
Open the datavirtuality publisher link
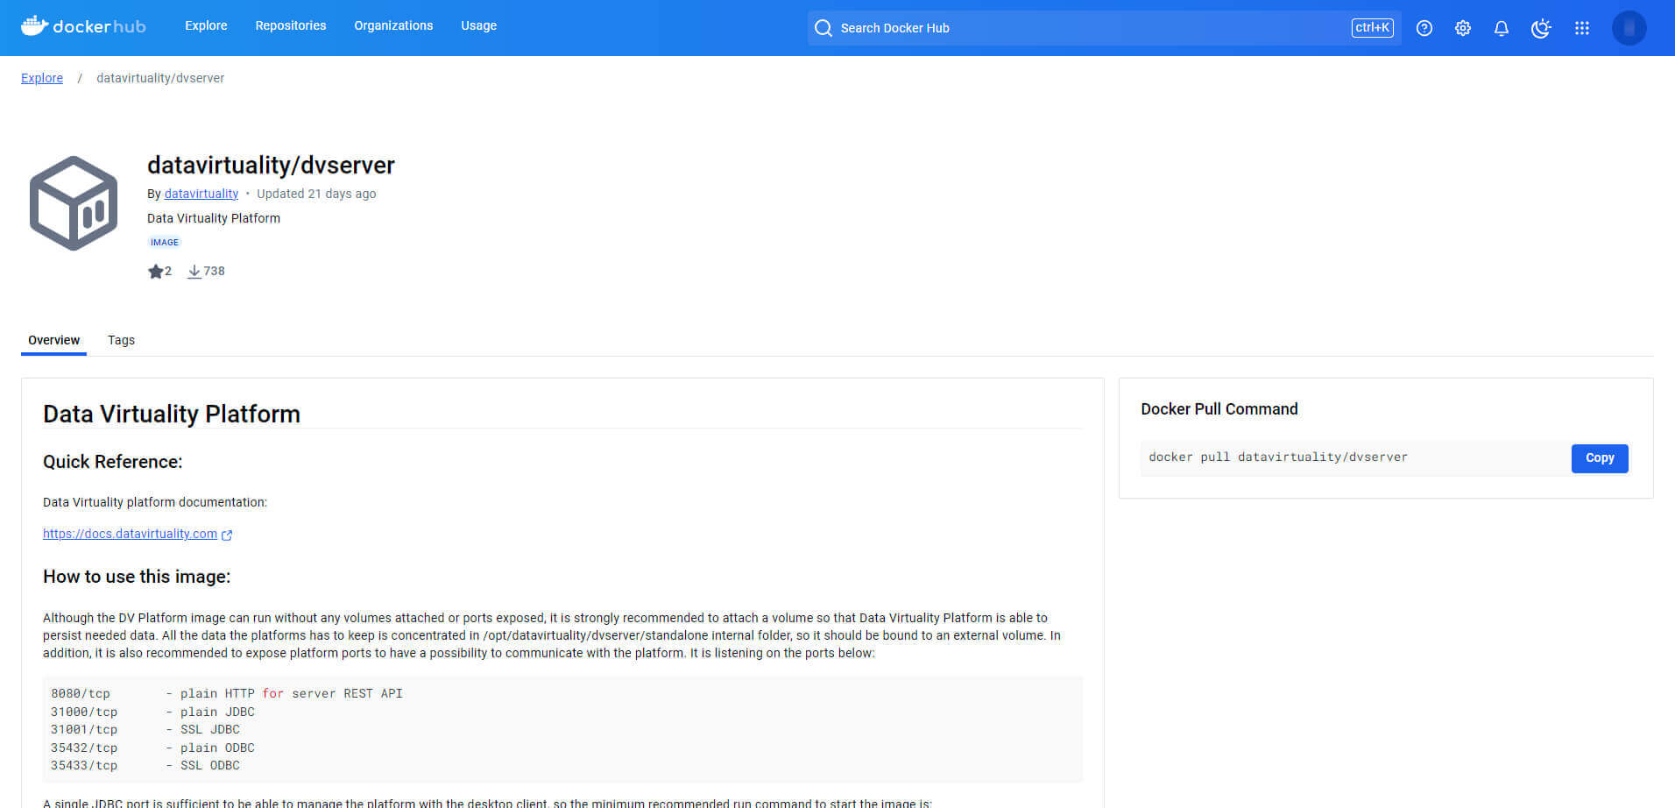(x=201, y=194)
